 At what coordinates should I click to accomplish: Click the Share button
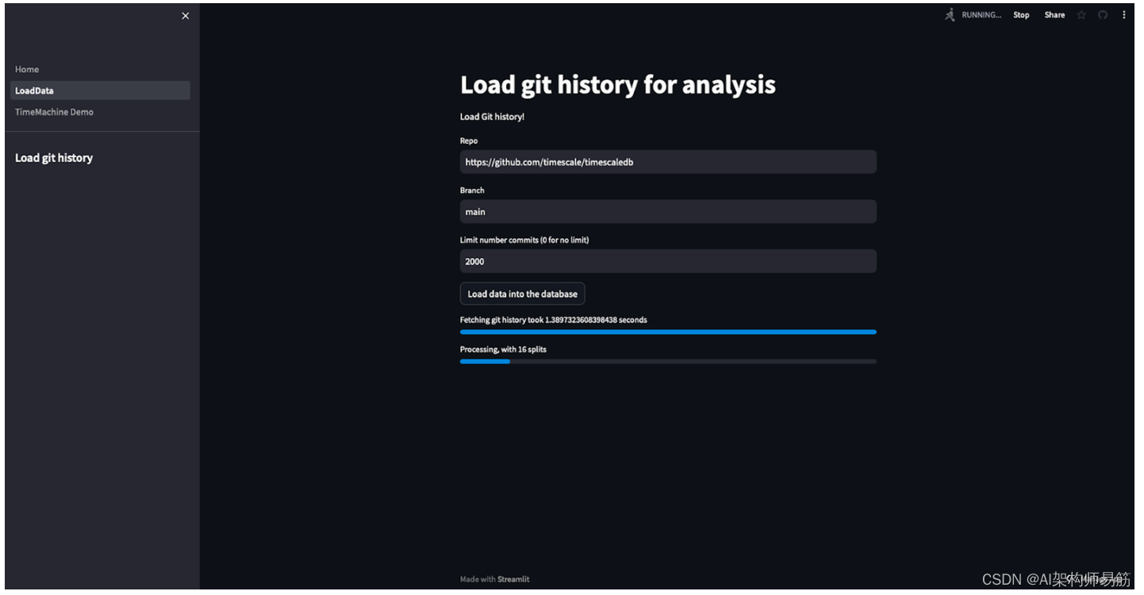coord(1054,15)
